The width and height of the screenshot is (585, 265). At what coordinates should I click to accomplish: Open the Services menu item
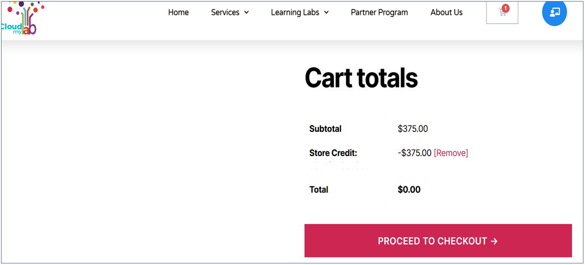pos(225,12)
